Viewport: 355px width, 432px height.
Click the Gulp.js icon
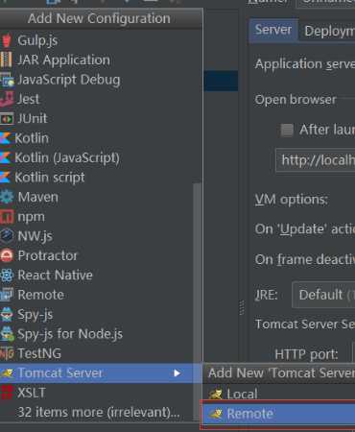coord(7,40)
